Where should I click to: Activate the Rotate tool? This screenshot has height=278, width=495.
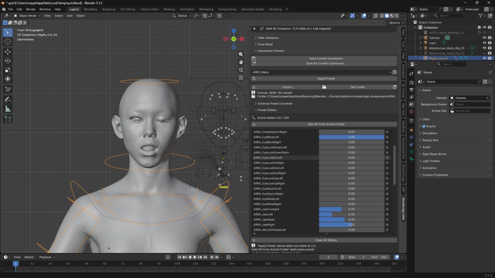tap(8, 61)
